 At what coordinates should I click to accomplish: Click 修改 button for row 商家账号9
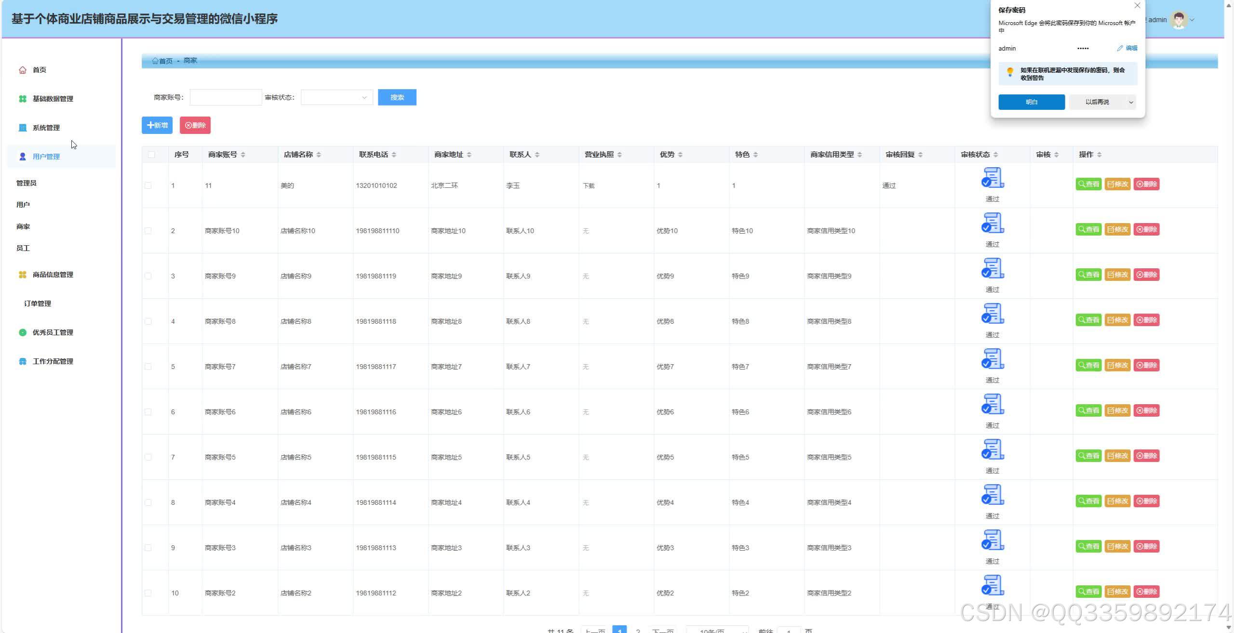tap(1117, 275)
